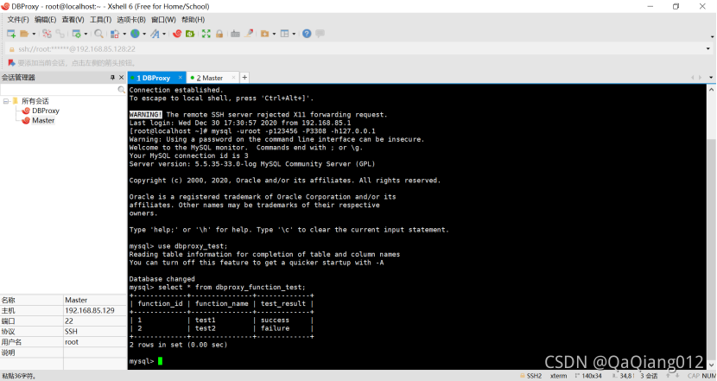
Task: Open the 工具(T) menu
Action: [100, 20]
